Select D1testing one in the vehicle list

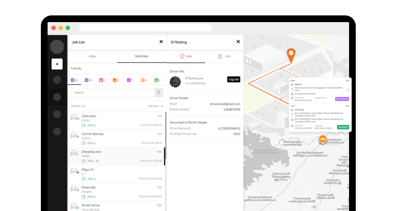coord(91,152)
